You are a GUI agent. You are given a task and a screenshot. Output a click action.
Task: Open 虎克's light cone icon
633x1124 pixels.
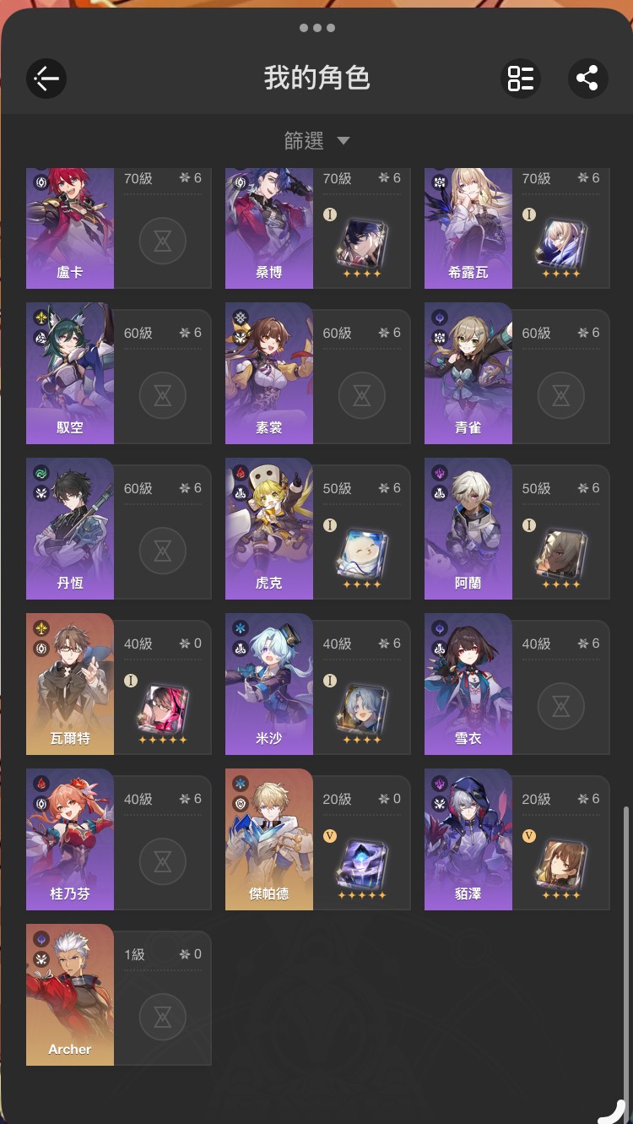pos(362,551)
